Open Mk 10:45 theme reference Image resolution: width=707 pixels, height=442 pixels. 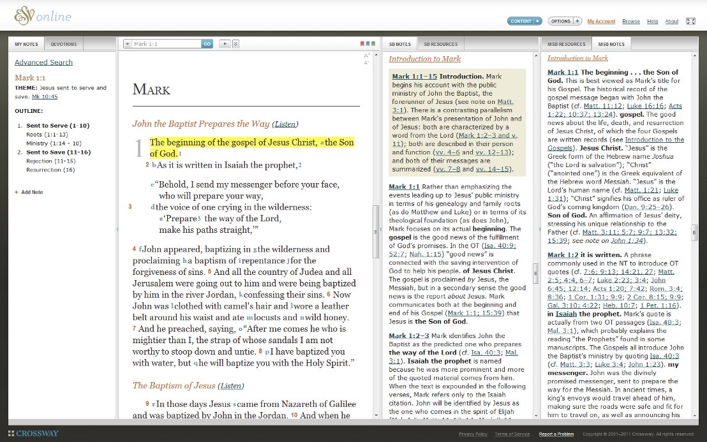click(45, 96)
